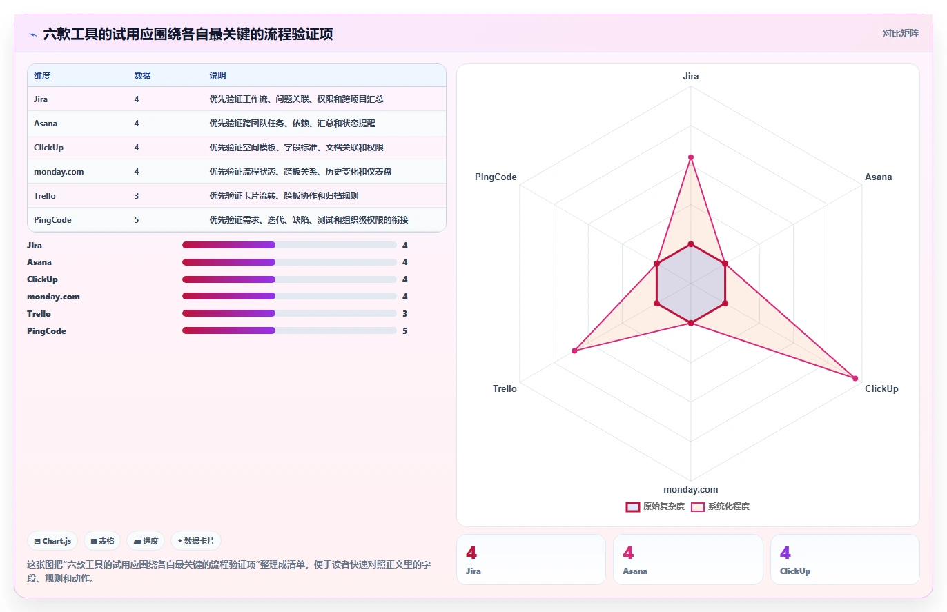Click the 说明 column header
The width and height of the screenshot is (947, 612).
[217, 75]
